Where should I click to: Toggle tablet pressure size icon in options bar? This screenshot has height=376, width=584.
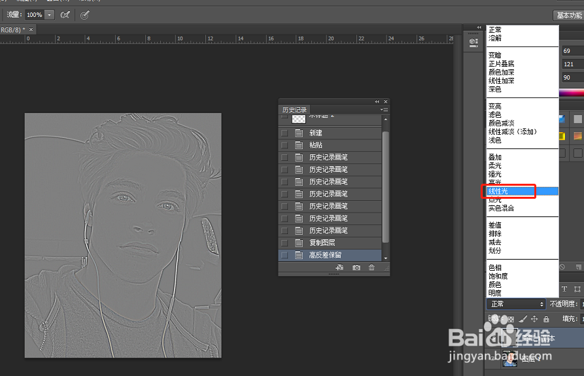(x=85, y=15)
